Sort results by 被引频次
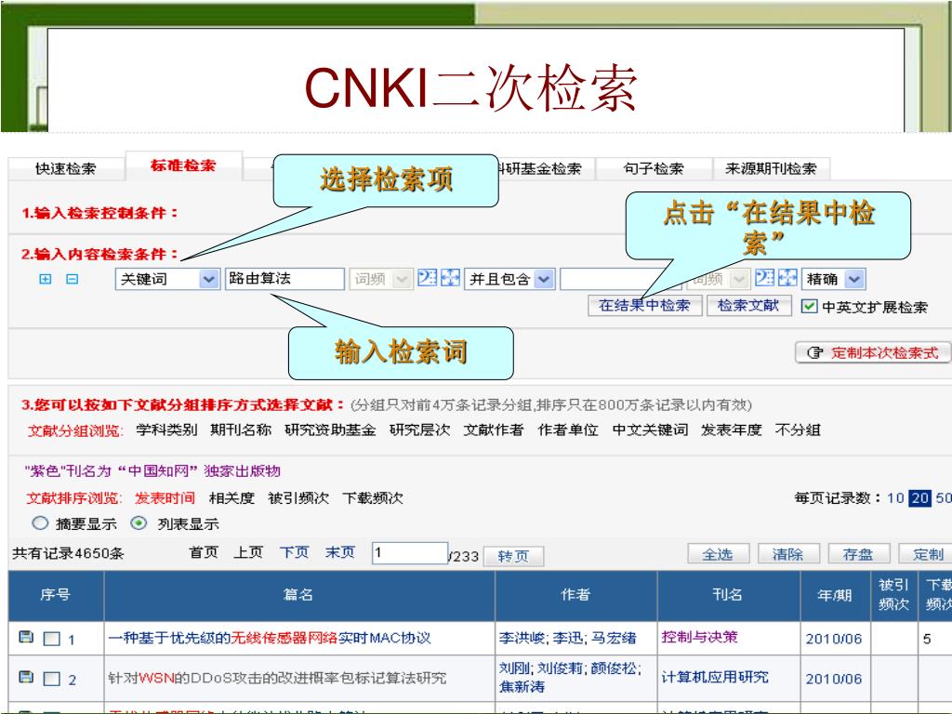952x714 pixels. [x=298, y=498]
